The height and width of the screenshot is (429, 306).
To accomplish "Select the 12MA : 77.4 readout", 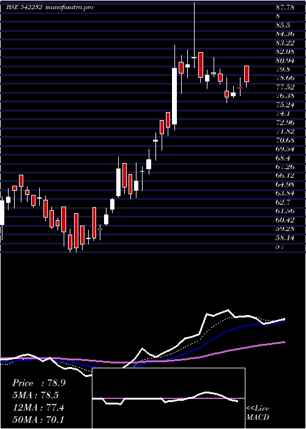I will pos(39,408).
